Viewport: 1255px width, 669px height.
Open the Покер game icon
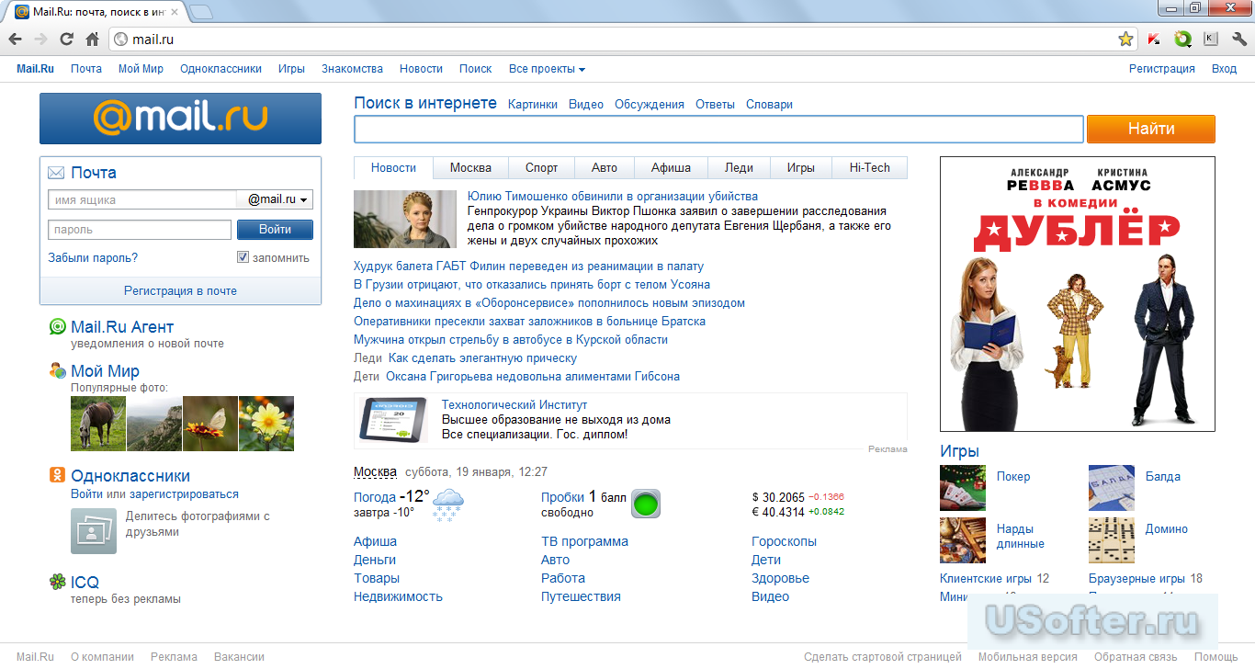[x=963, y=488]
